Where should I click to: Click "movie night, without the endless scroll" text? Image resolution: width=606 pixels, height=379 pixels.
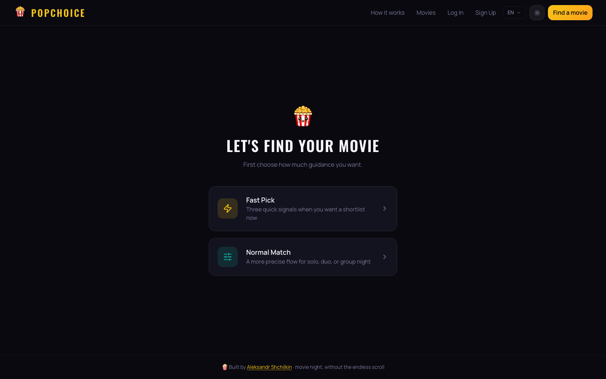pyautogui.click(x=340, y=367)
